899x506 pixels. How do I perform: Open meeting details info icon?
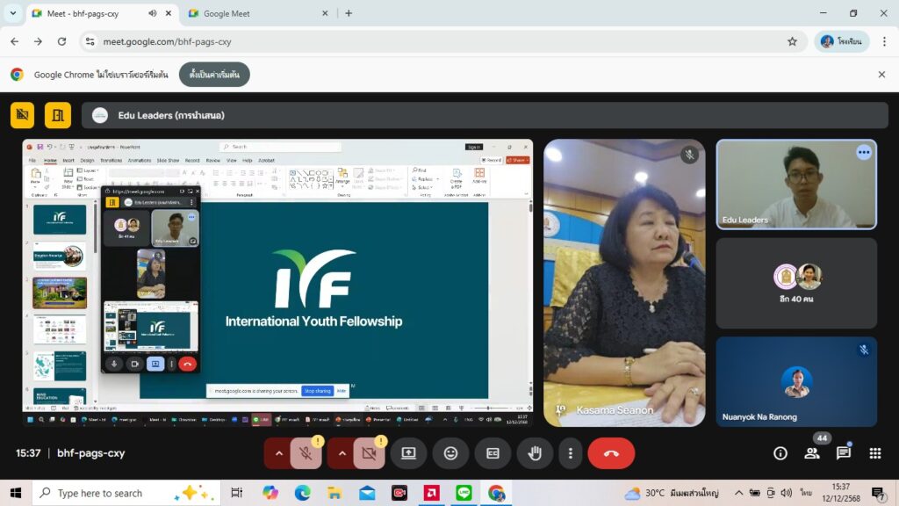pyautogui.click(x=780, y=453)
